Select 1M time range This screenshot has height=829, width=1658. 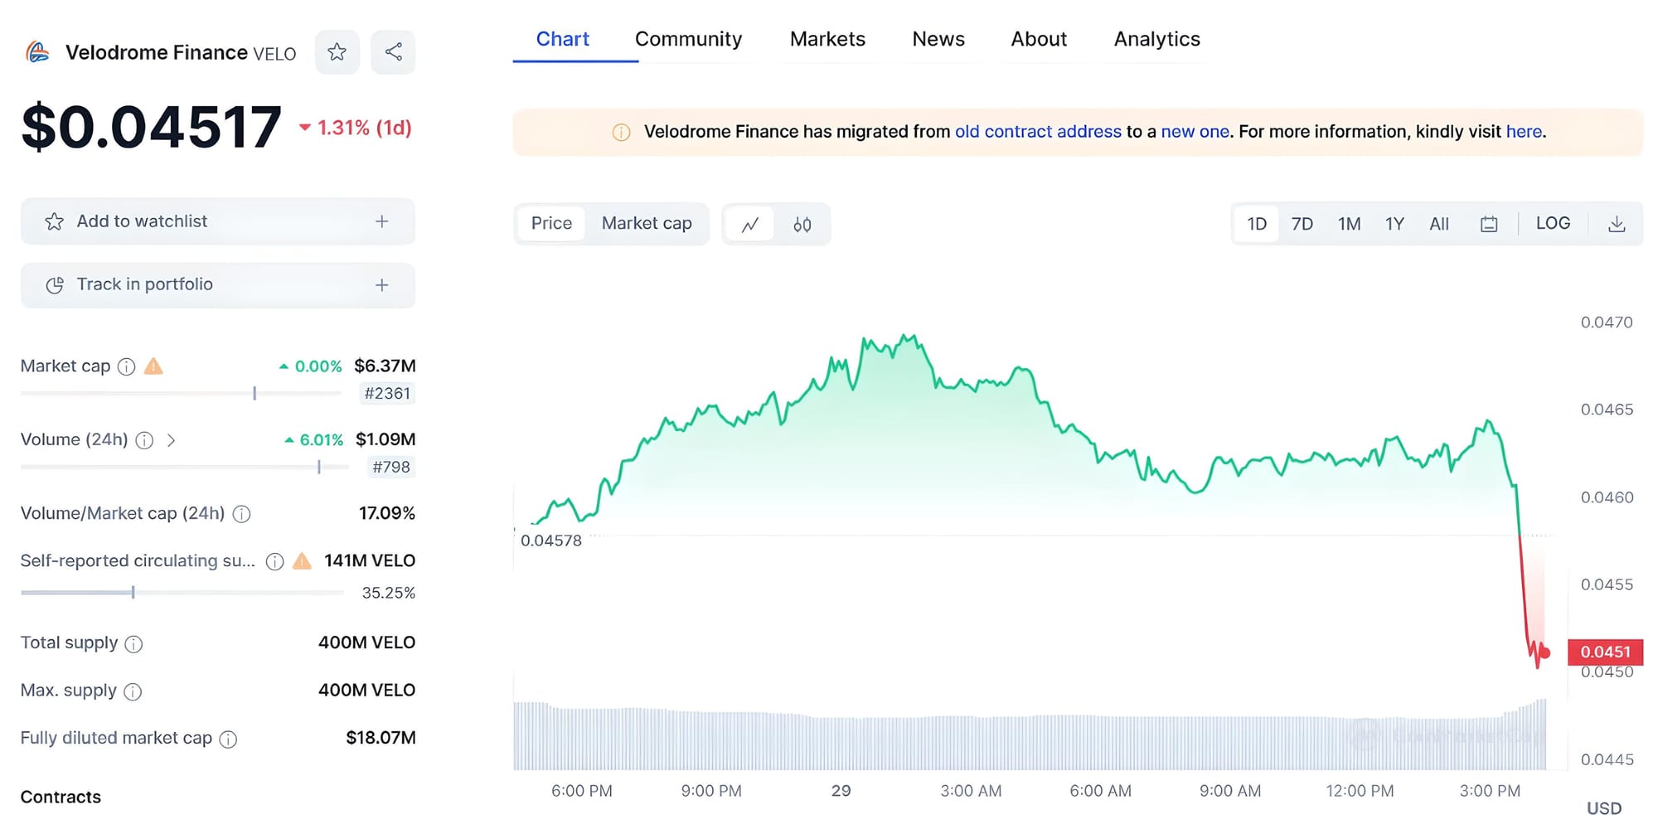tap(1349, 224)
